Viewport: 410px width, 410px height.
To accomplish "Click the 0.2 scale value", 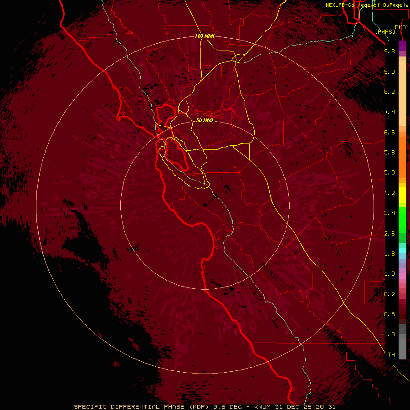I will [x=389, y=294].
